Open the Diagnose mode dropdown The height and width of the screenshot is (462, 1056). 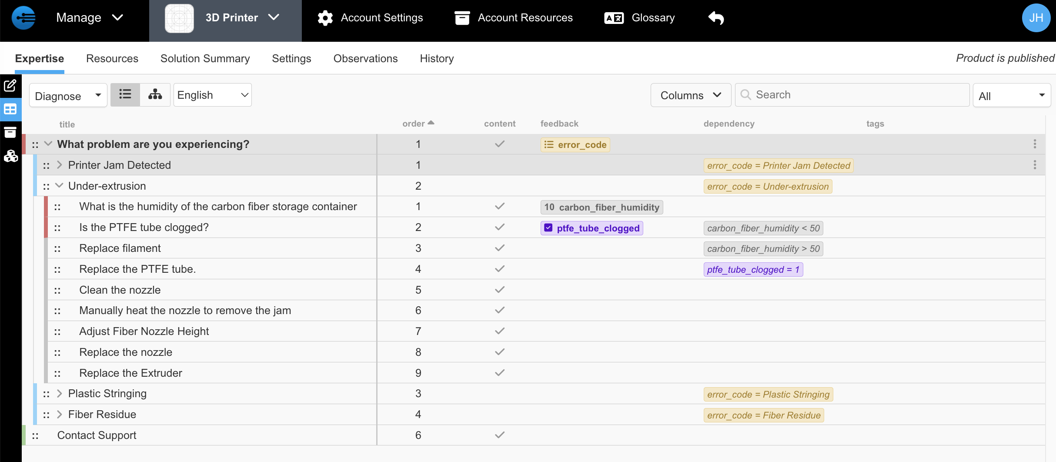68,96
